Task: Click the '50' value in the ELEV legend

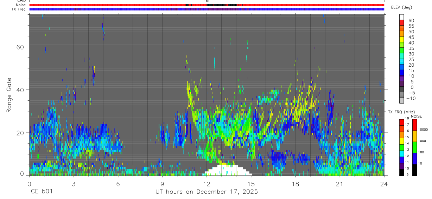Action: pos(411,32)
